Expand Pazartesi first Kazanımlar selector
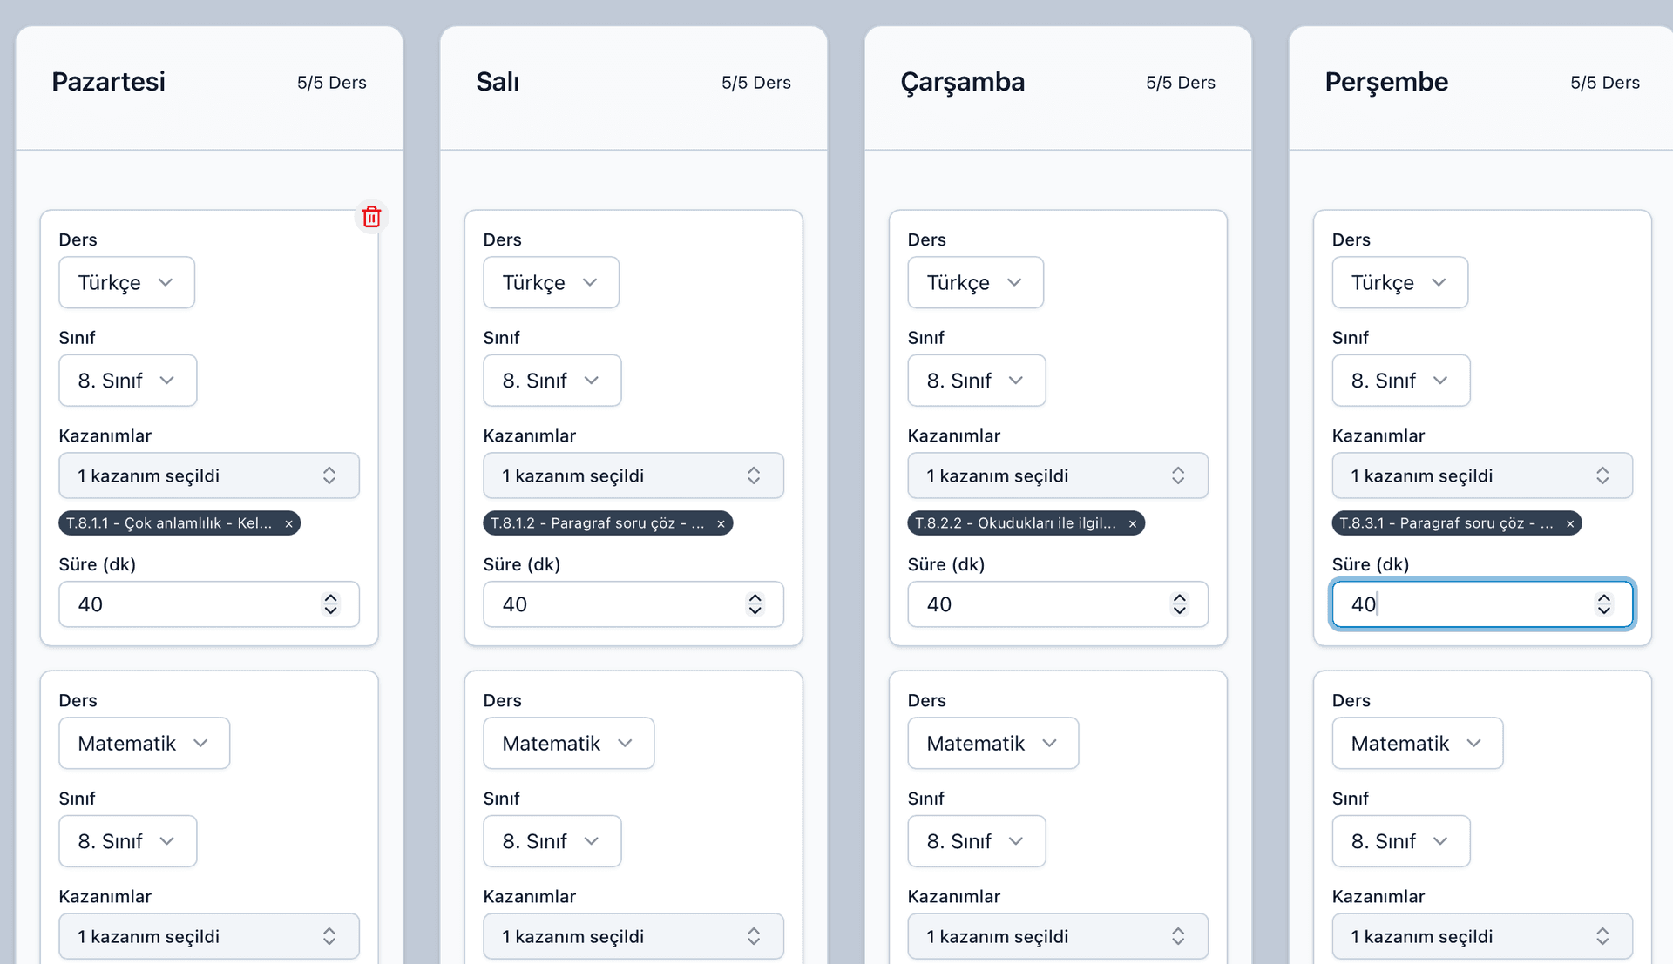Screen dimensions: 1673x964 click(x=209, y=475)
